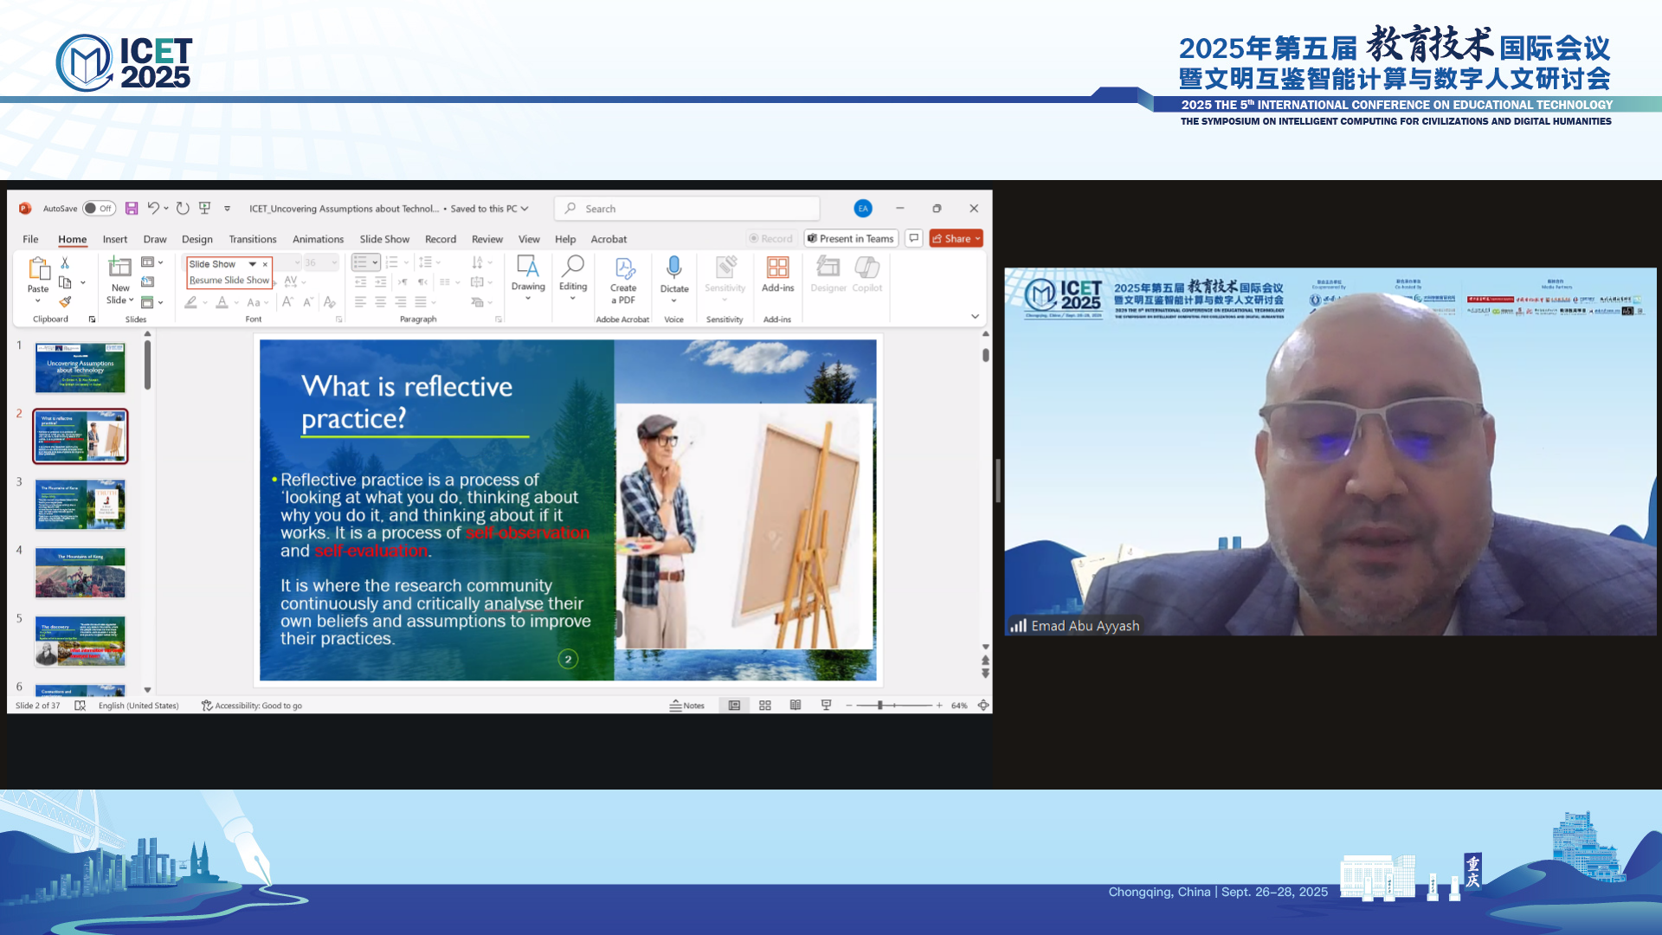Toggle Normal view button in status bar
Viewport: 1662px width, 935px height.
pyautogui.click(x=734, y=706)
